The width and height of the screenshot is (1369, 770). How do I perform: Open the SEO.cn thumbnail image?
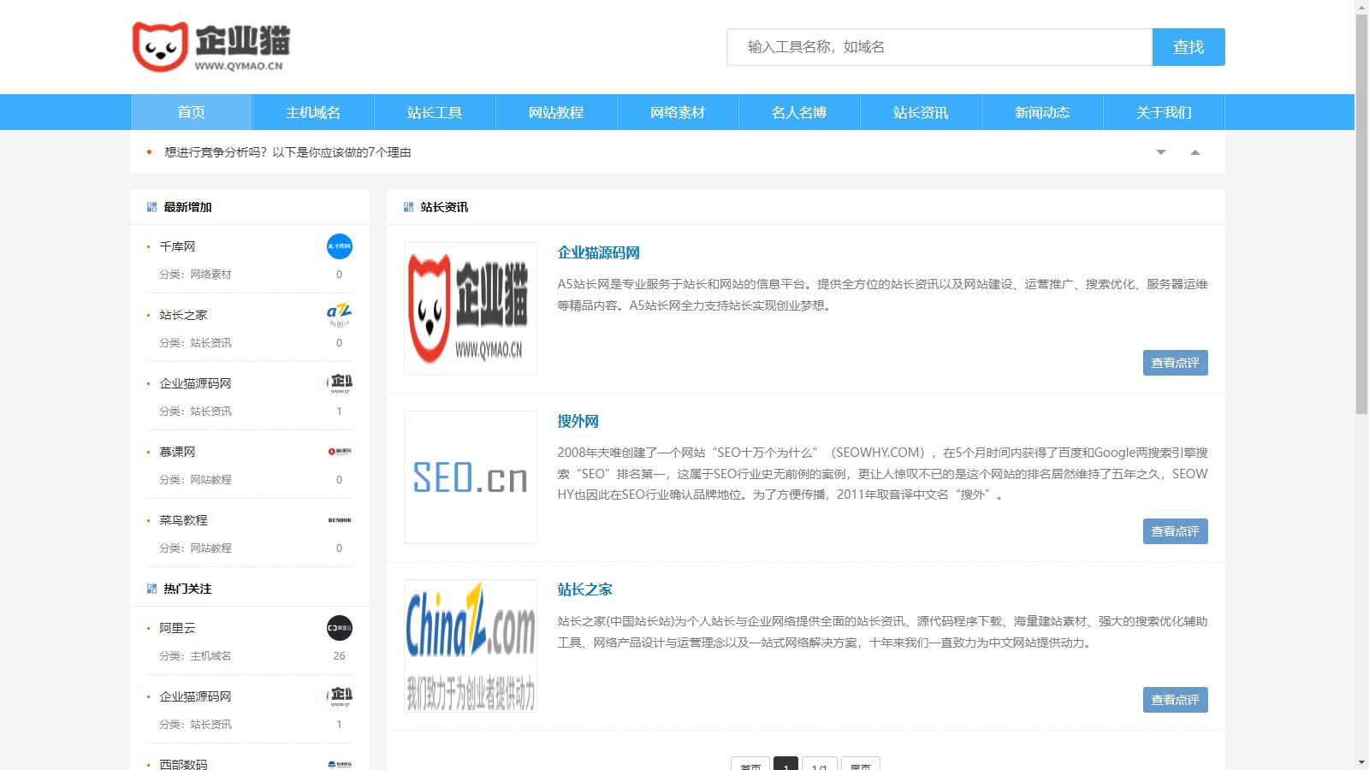471,477
